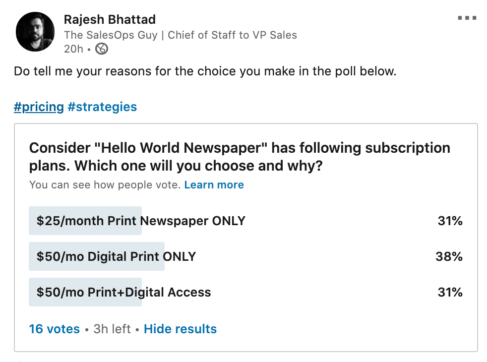Image resolution: width=487 pixels, height=362 pixels.
Task: View the 16 votes list
Action: pyautogui.click(x=54, y=329)
